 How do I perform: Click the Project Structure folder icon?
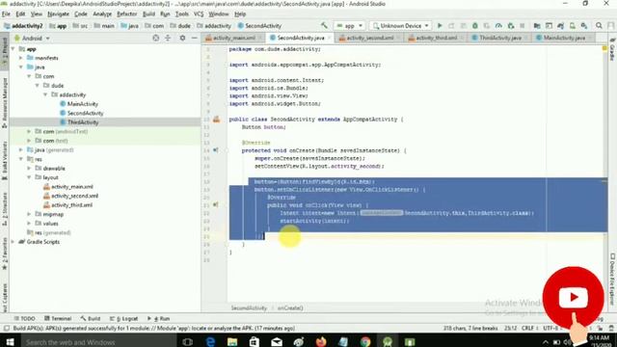point(537,26)
